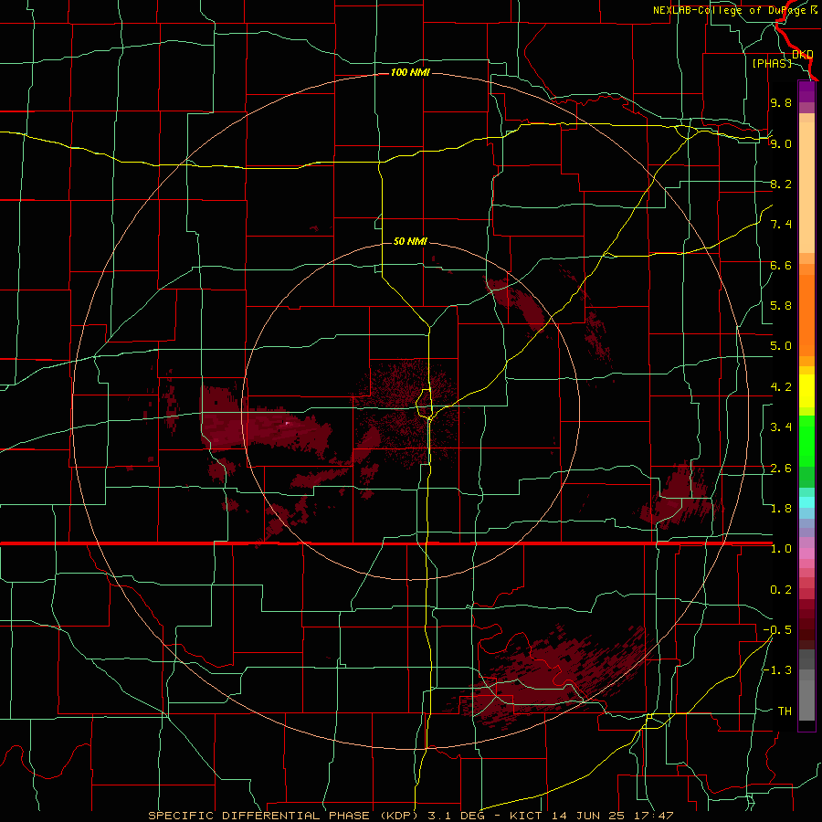Click the 9.0 value on color scale
822x822 pixels.
[x=781, y=143]
